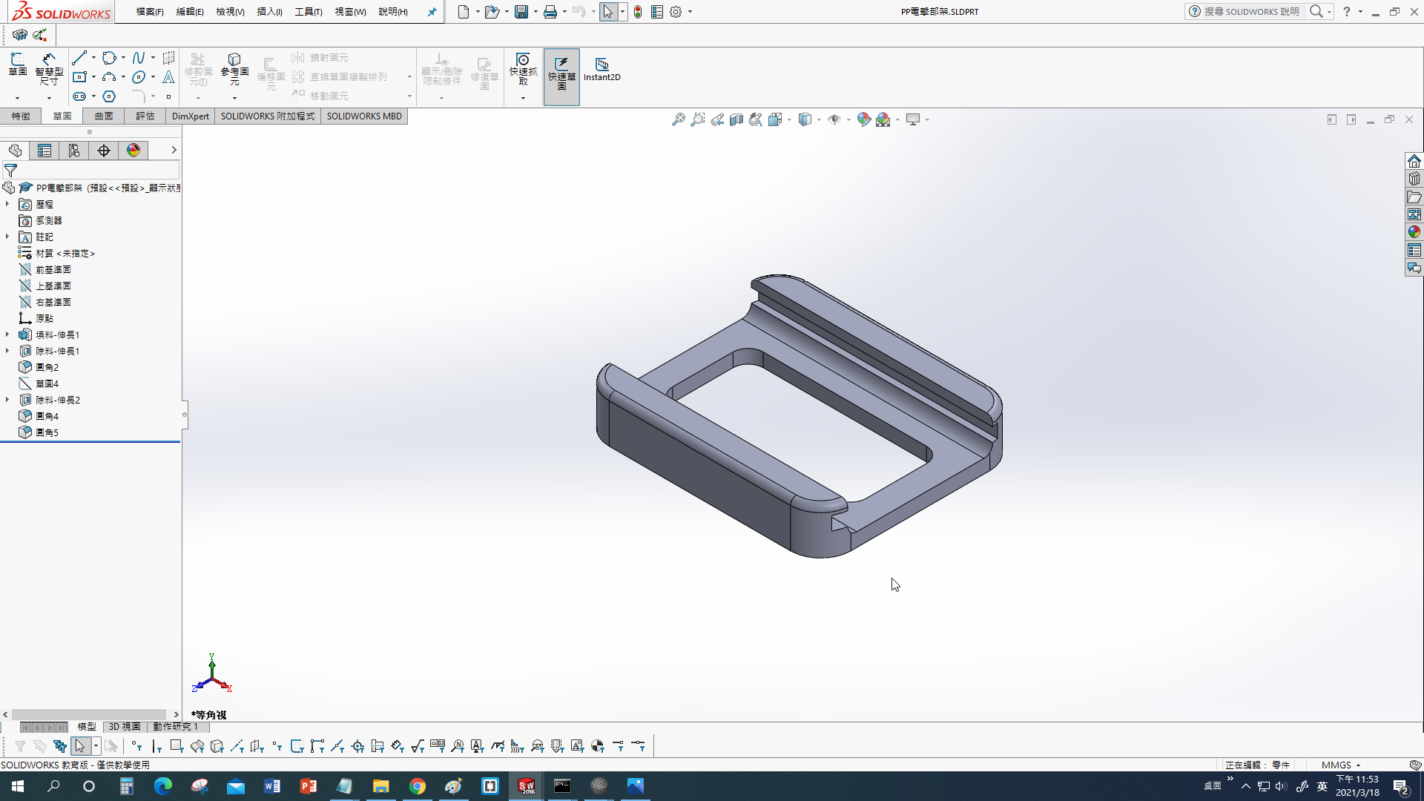Open the Display Style dropdown arrow
Viewport: 1424px width, 801px height.
point(819,119)
